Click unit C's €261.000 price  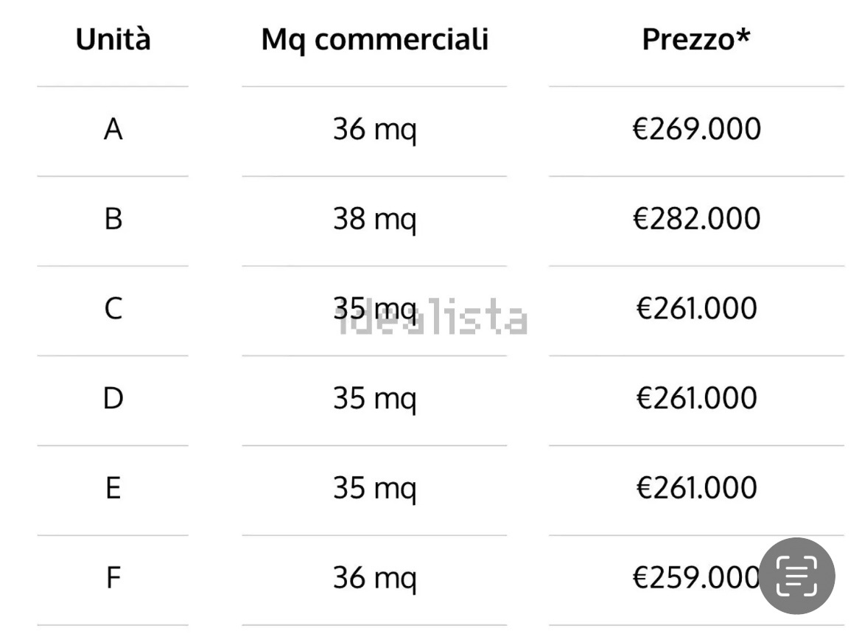[696, 309]
